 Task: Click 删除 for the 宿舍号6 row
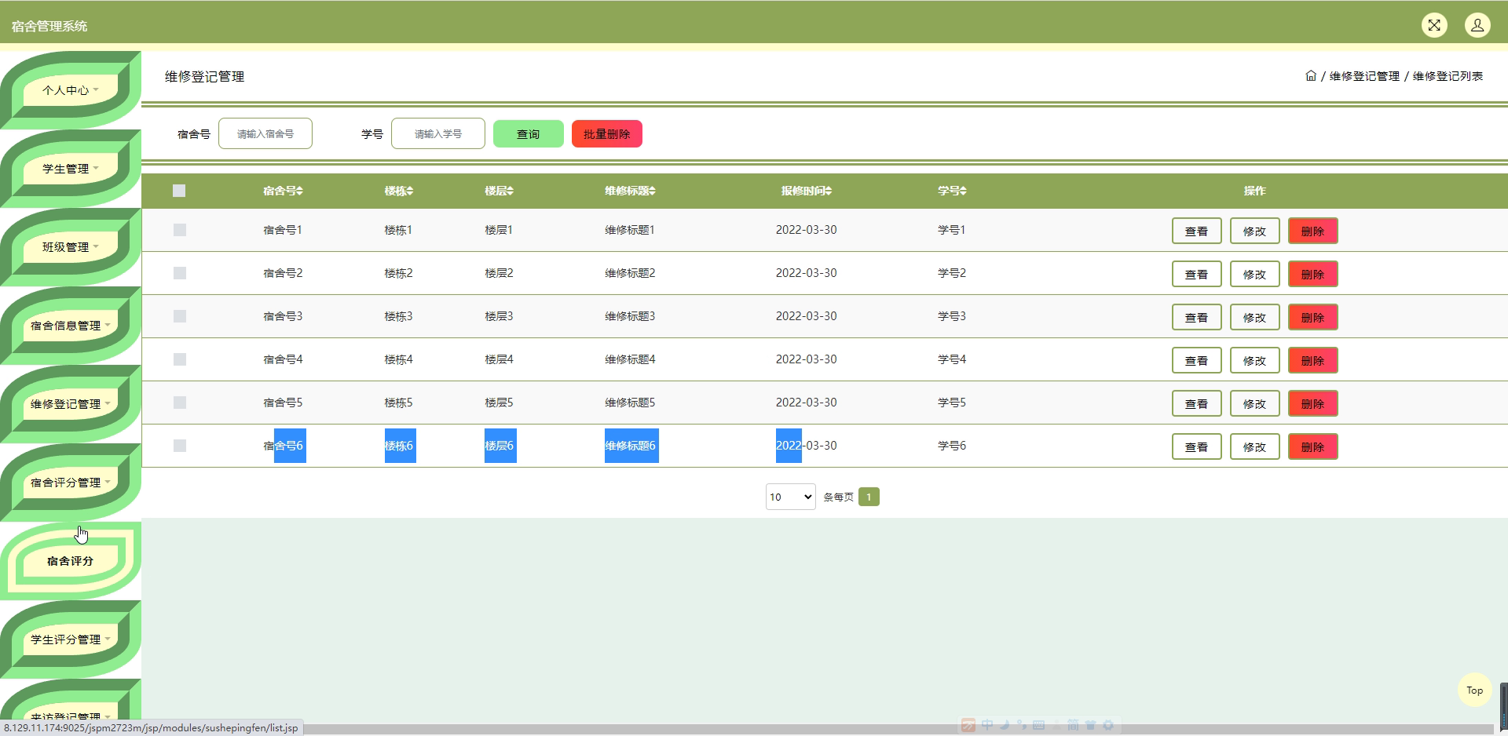1313,446
